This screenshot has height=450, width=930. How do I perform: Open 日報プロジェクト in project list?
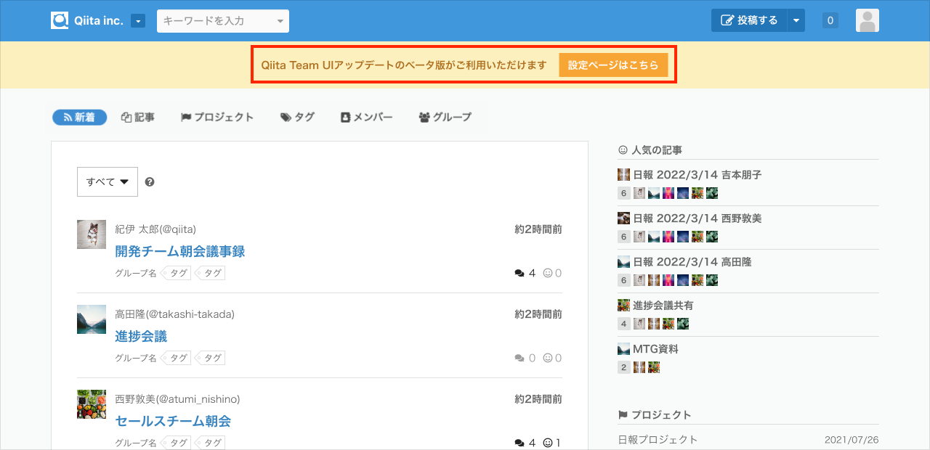click(658, 440)
